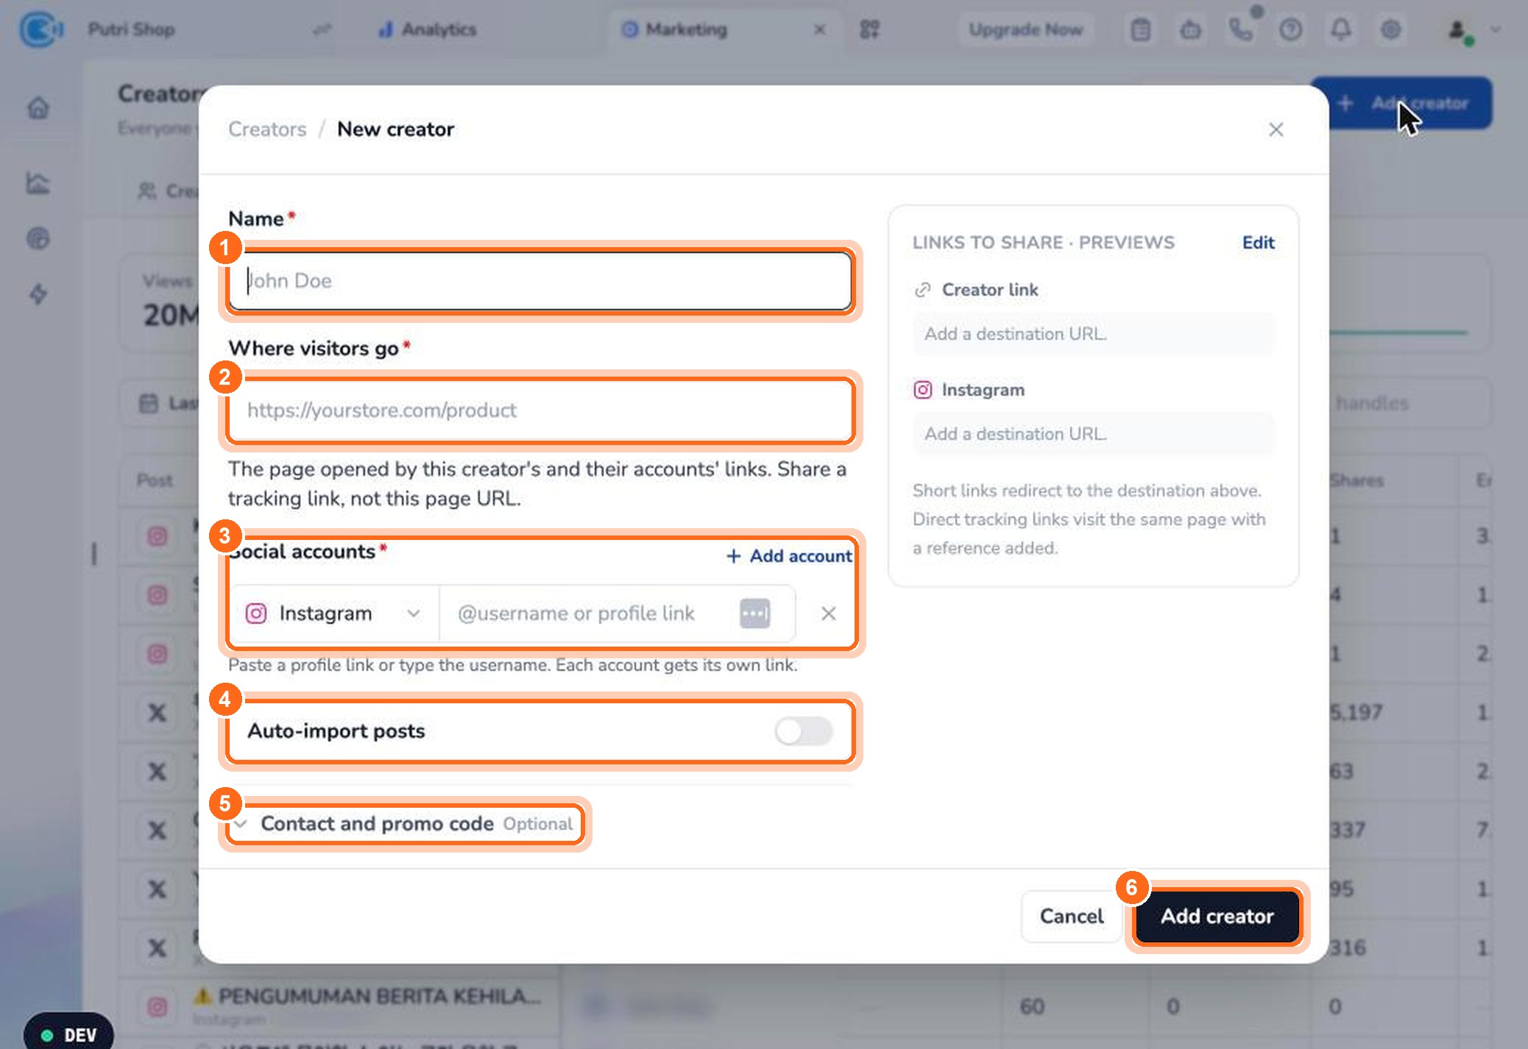Open the apps grid icon in top bar

[x=870, y=29]
